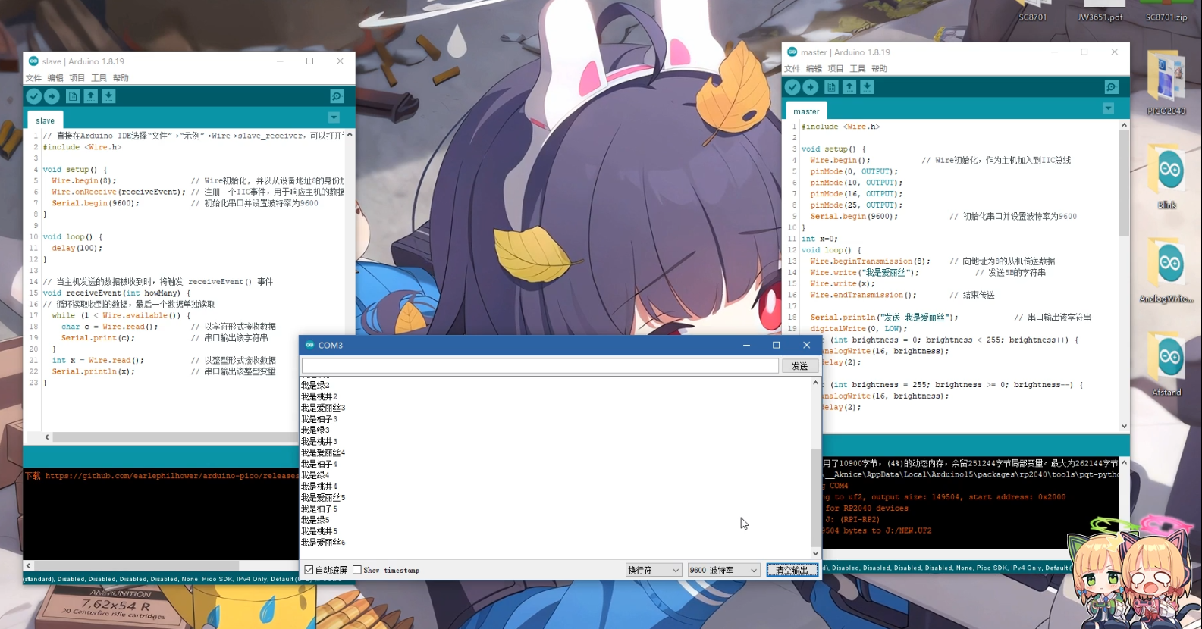Open the 项目 menu in master window
Viewport: 1202px width, 629px height.
(836, 69)
